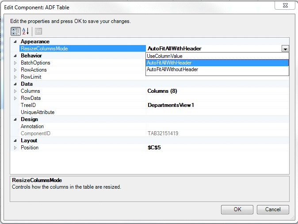
Task: Select the RowLimit property label
Action: 31,77
